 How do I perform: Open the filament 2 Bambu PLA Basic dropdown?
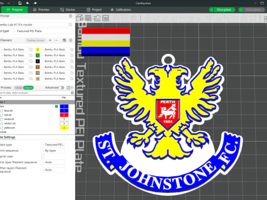tap(55, 49)
